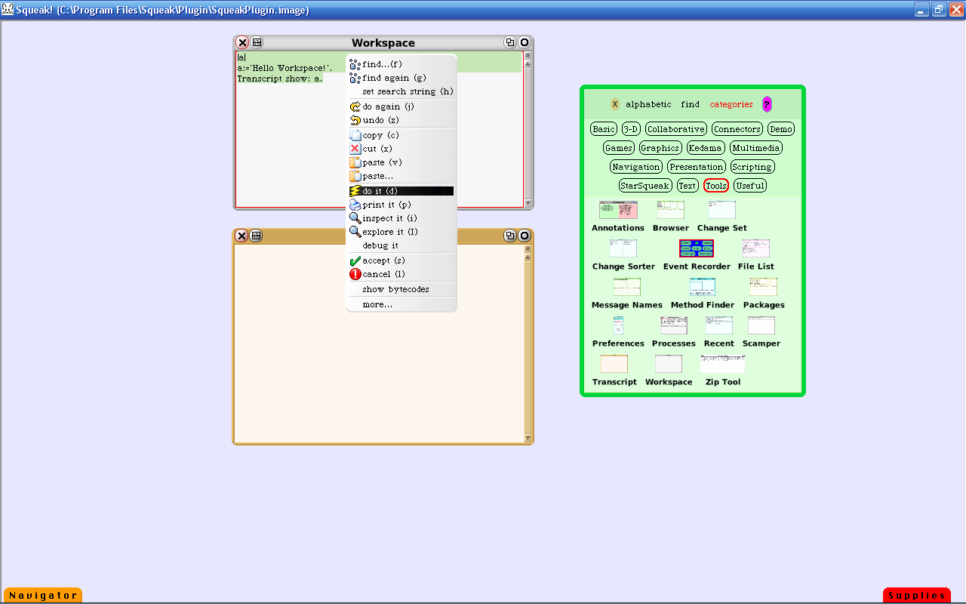This screenshot has width=966, height=604.
Task: Choose print it (p) entry
Action: 401,205
